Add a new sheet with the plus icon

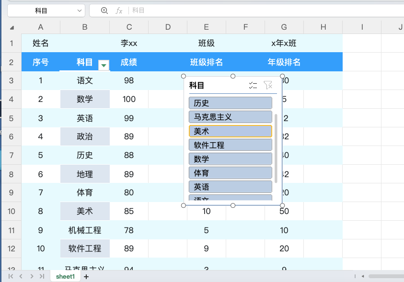click(86, 276)
